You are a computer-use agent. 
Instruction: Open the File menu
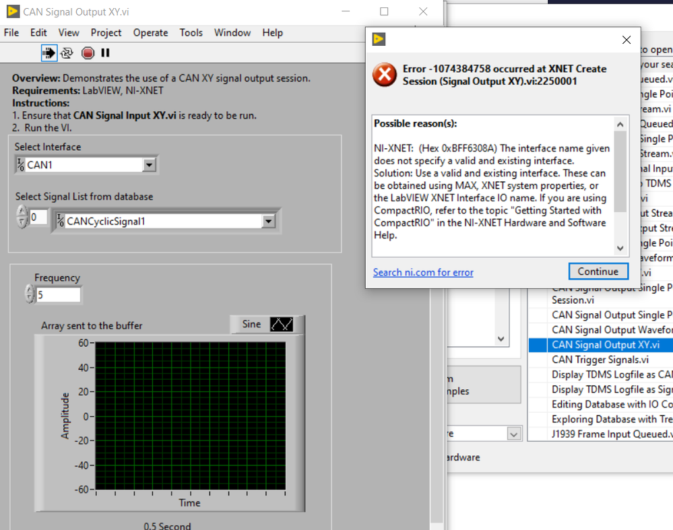(11, 32)
